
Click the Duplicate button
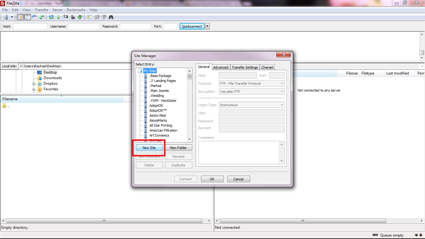pyautogui.click(x=178, y=165)
